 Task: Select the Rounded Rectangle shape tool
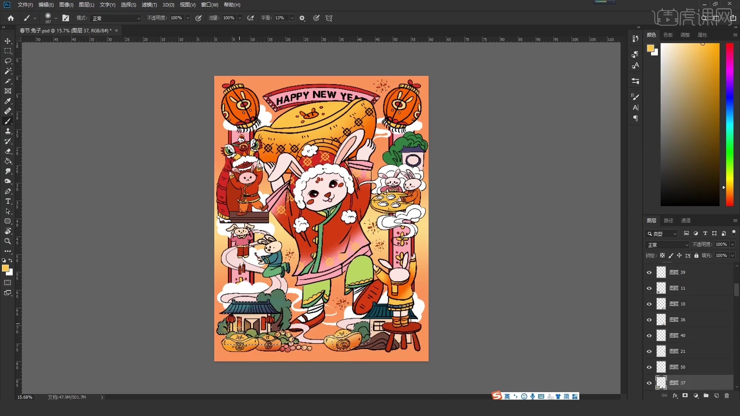coord(8,221)
